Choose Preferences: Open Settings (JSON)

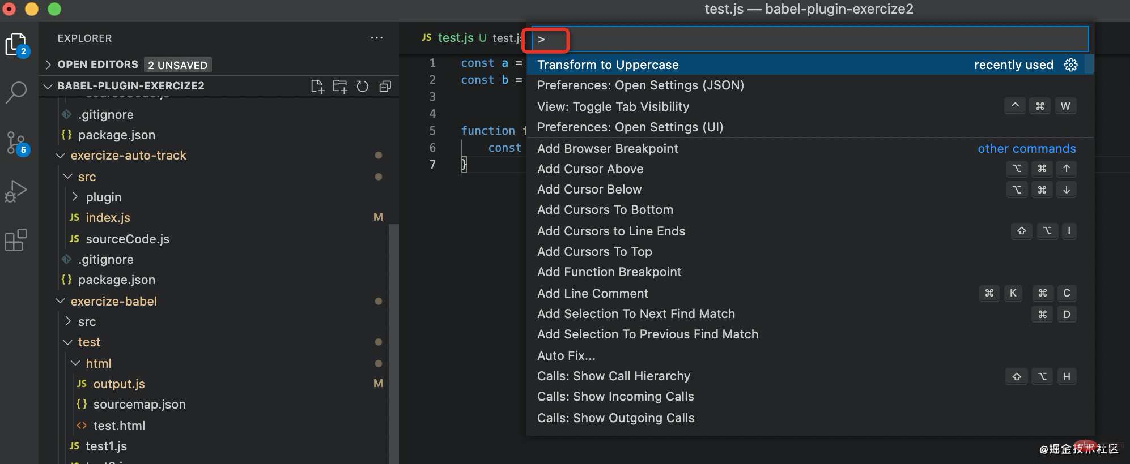[640, 85]
